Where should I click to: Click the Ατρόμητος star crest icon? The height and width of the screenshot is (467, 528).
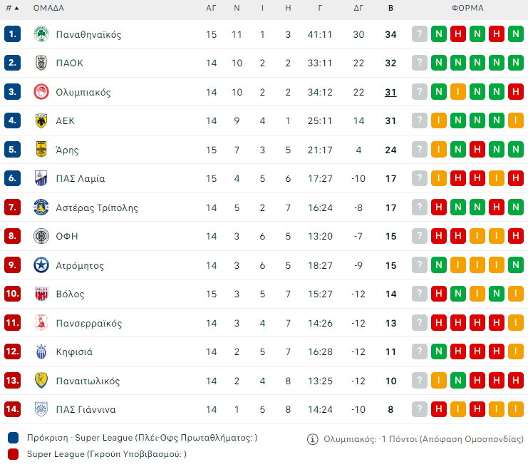41,265
